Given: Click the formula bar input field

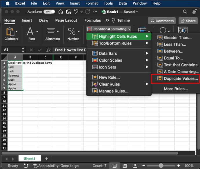Looking at the screenshot, I should point(70,50).
